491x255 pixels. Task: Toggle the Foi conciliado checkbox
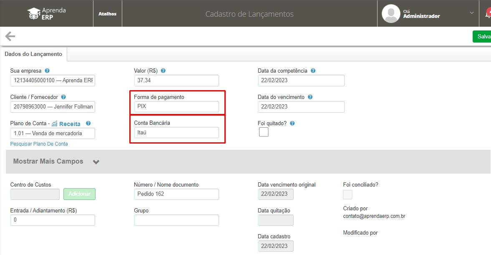(347, 194)
